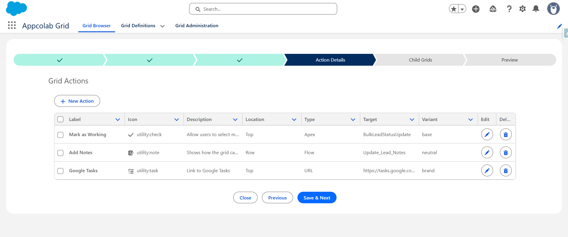Delete the Google Tasks action
568x237 pixels.
coord(506,170)
